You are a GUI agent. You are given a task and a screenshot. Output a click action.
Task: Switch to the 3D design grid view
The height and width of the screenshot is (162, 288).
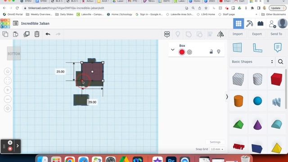[238, 23]
